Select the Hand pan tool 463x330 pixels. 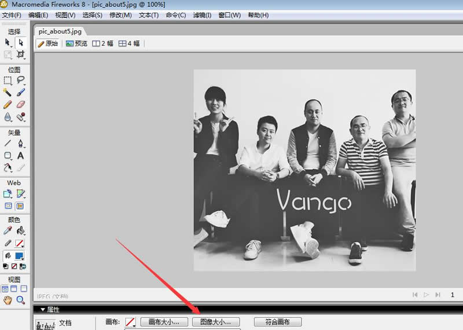coord(8,300)
